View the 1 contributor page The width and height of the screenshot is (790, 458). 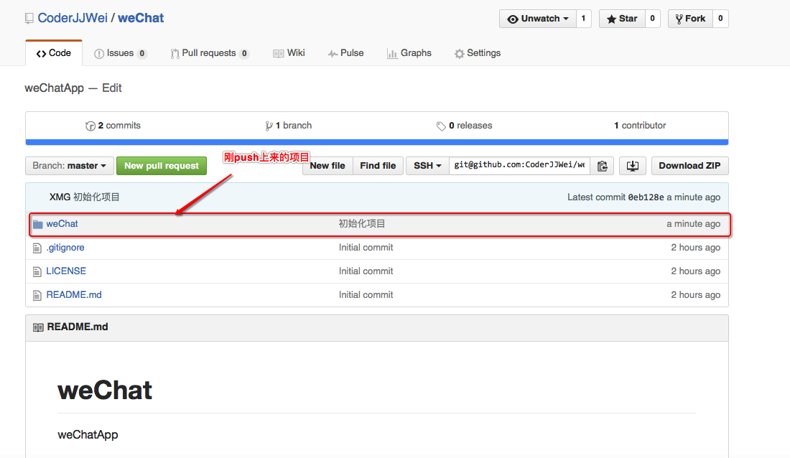[x=640, y=126]
